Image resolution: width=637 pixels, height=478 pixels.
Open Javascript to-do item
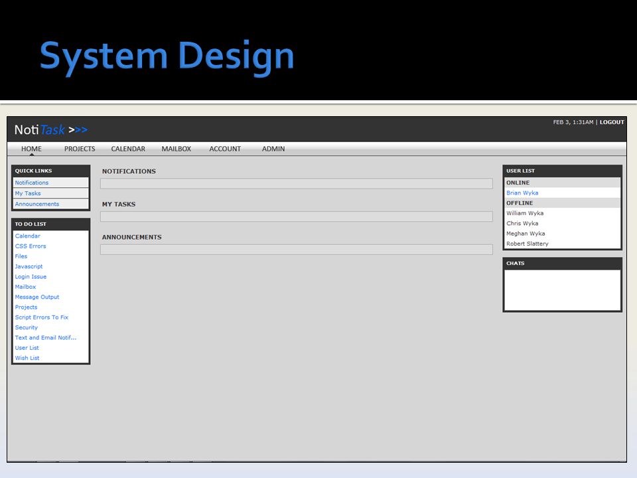pyautogui.click(x=29, y=266)
